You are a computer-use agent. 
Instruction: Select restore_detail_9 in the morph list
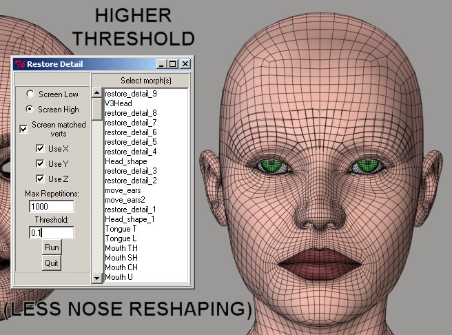coord(130,93)
